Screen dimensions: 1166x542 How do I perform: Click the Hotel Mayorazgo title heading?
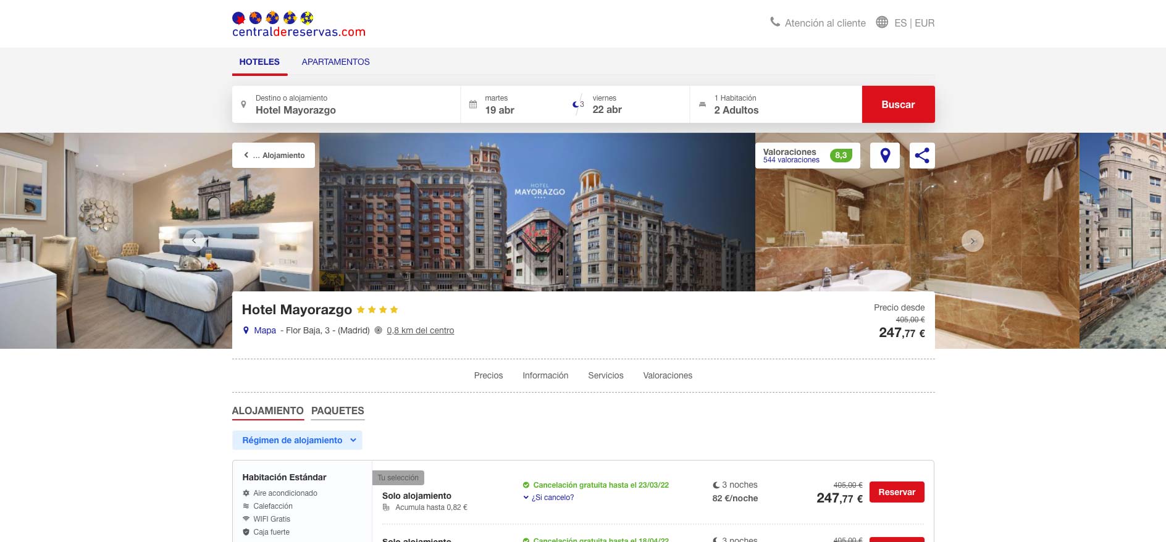click(x=296, y=310)
